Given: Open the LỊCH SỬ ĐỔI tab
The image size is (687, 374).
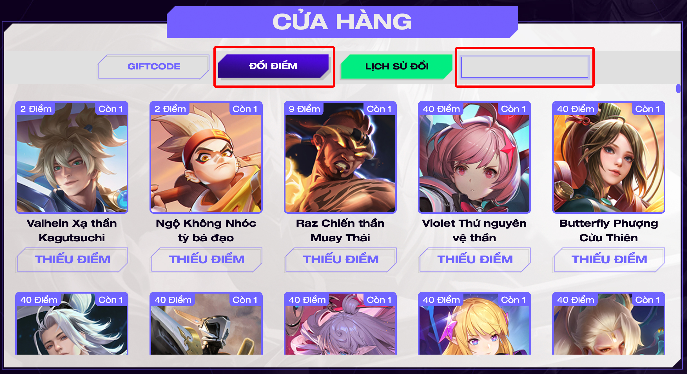Looking at the screenshot, I should click(396, 67).
